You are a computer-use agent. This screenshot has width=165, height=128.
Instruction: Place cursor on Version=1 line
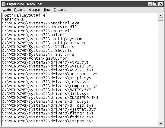[x=13, y=19]
